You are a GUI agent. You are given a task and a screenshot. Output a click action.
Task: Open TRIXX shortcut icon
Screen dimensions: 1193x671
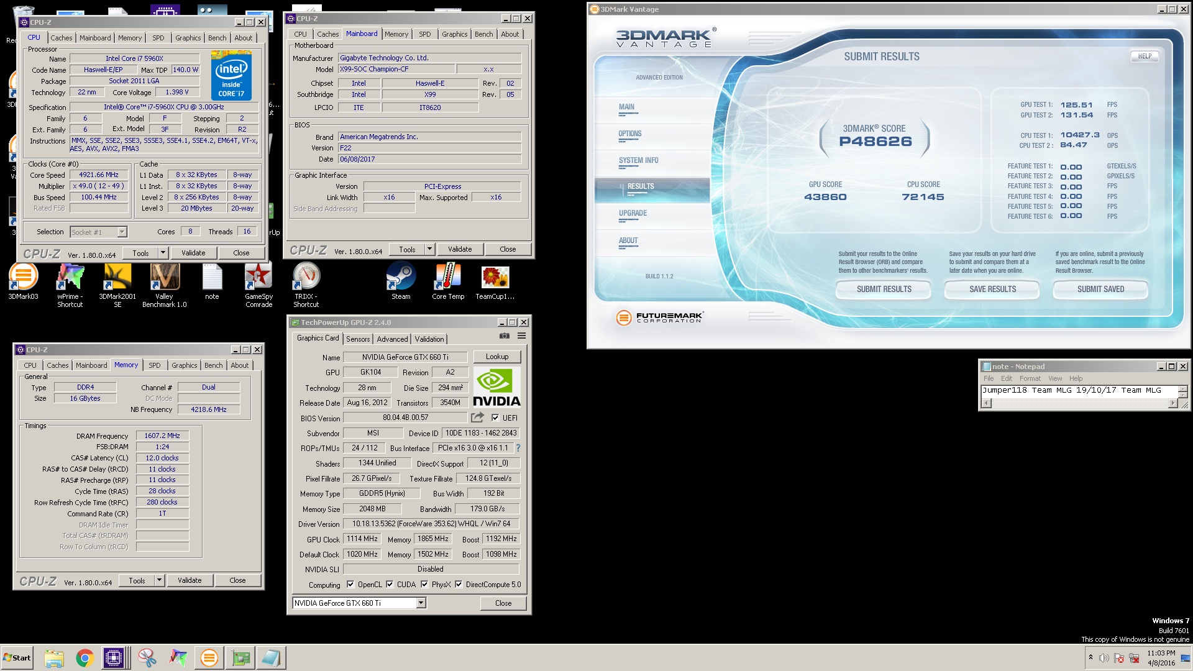point(306,285)
